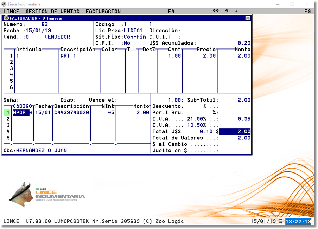This screenshot has height=229, width=318.
Task: Click the Cant value 1.00
Action: click(x=174, y=56)
